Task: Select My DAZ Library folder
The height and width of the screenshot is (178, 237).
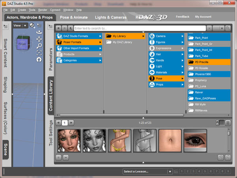Action: pos(125,42)
